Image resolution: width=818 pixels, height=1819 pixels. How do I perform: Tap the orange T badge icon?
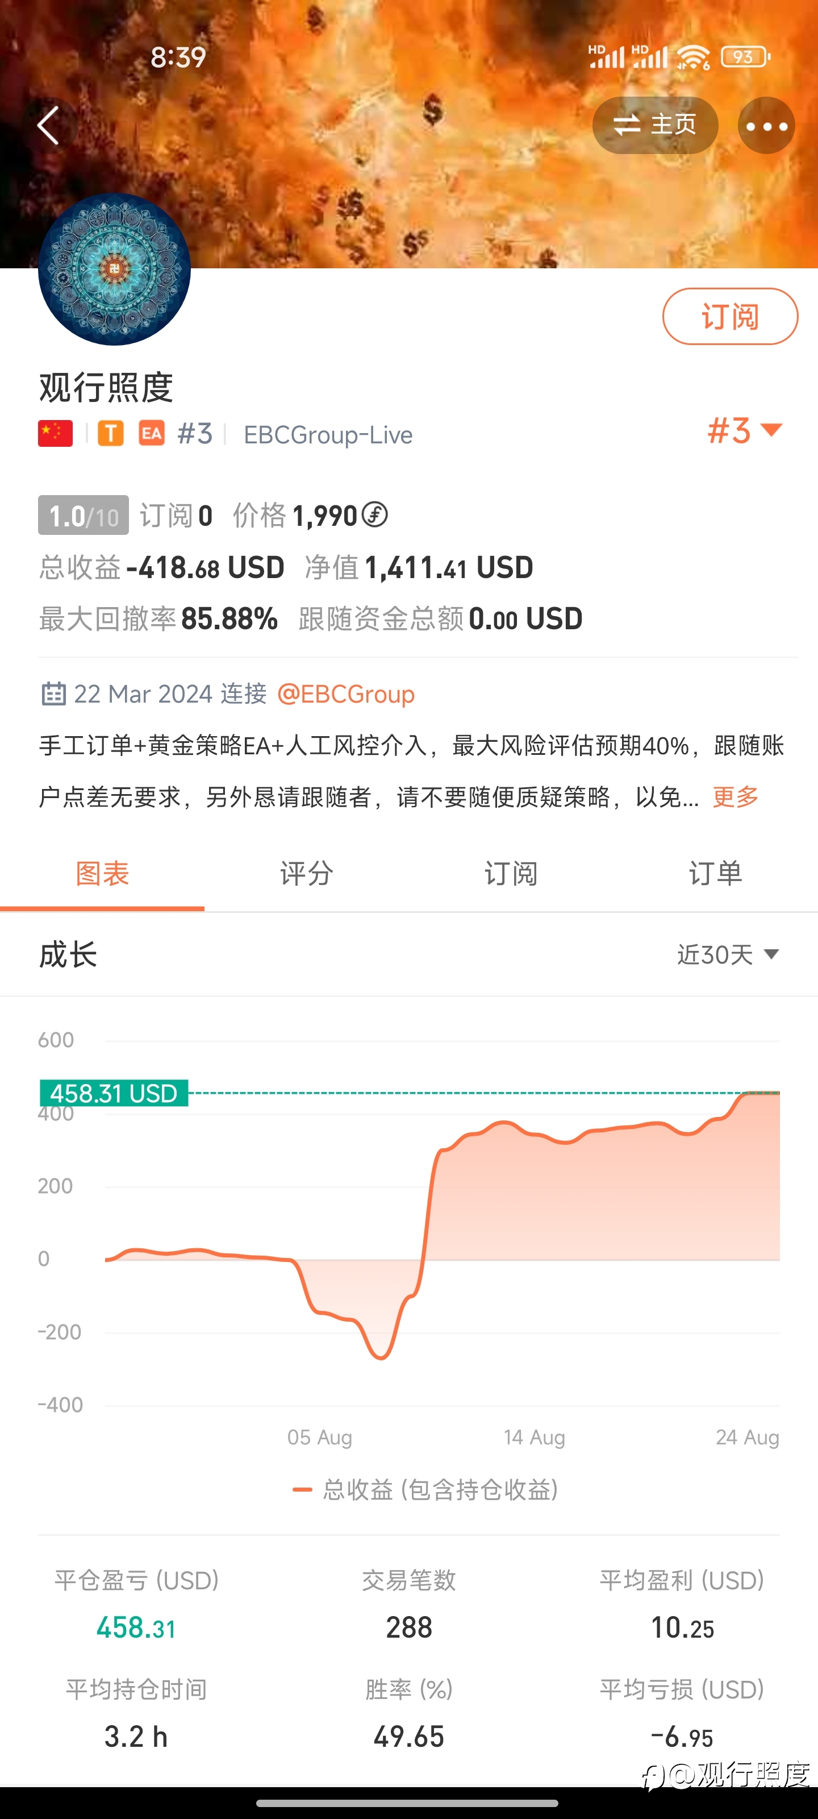click(111, 434)
